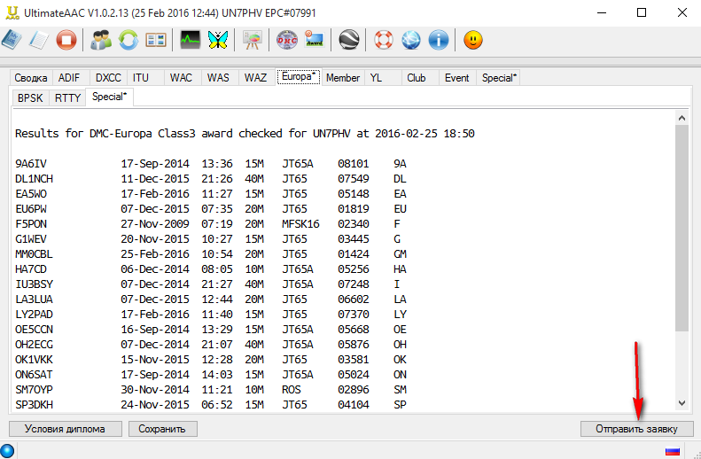Select the DXCC tab

pos(108,78)
